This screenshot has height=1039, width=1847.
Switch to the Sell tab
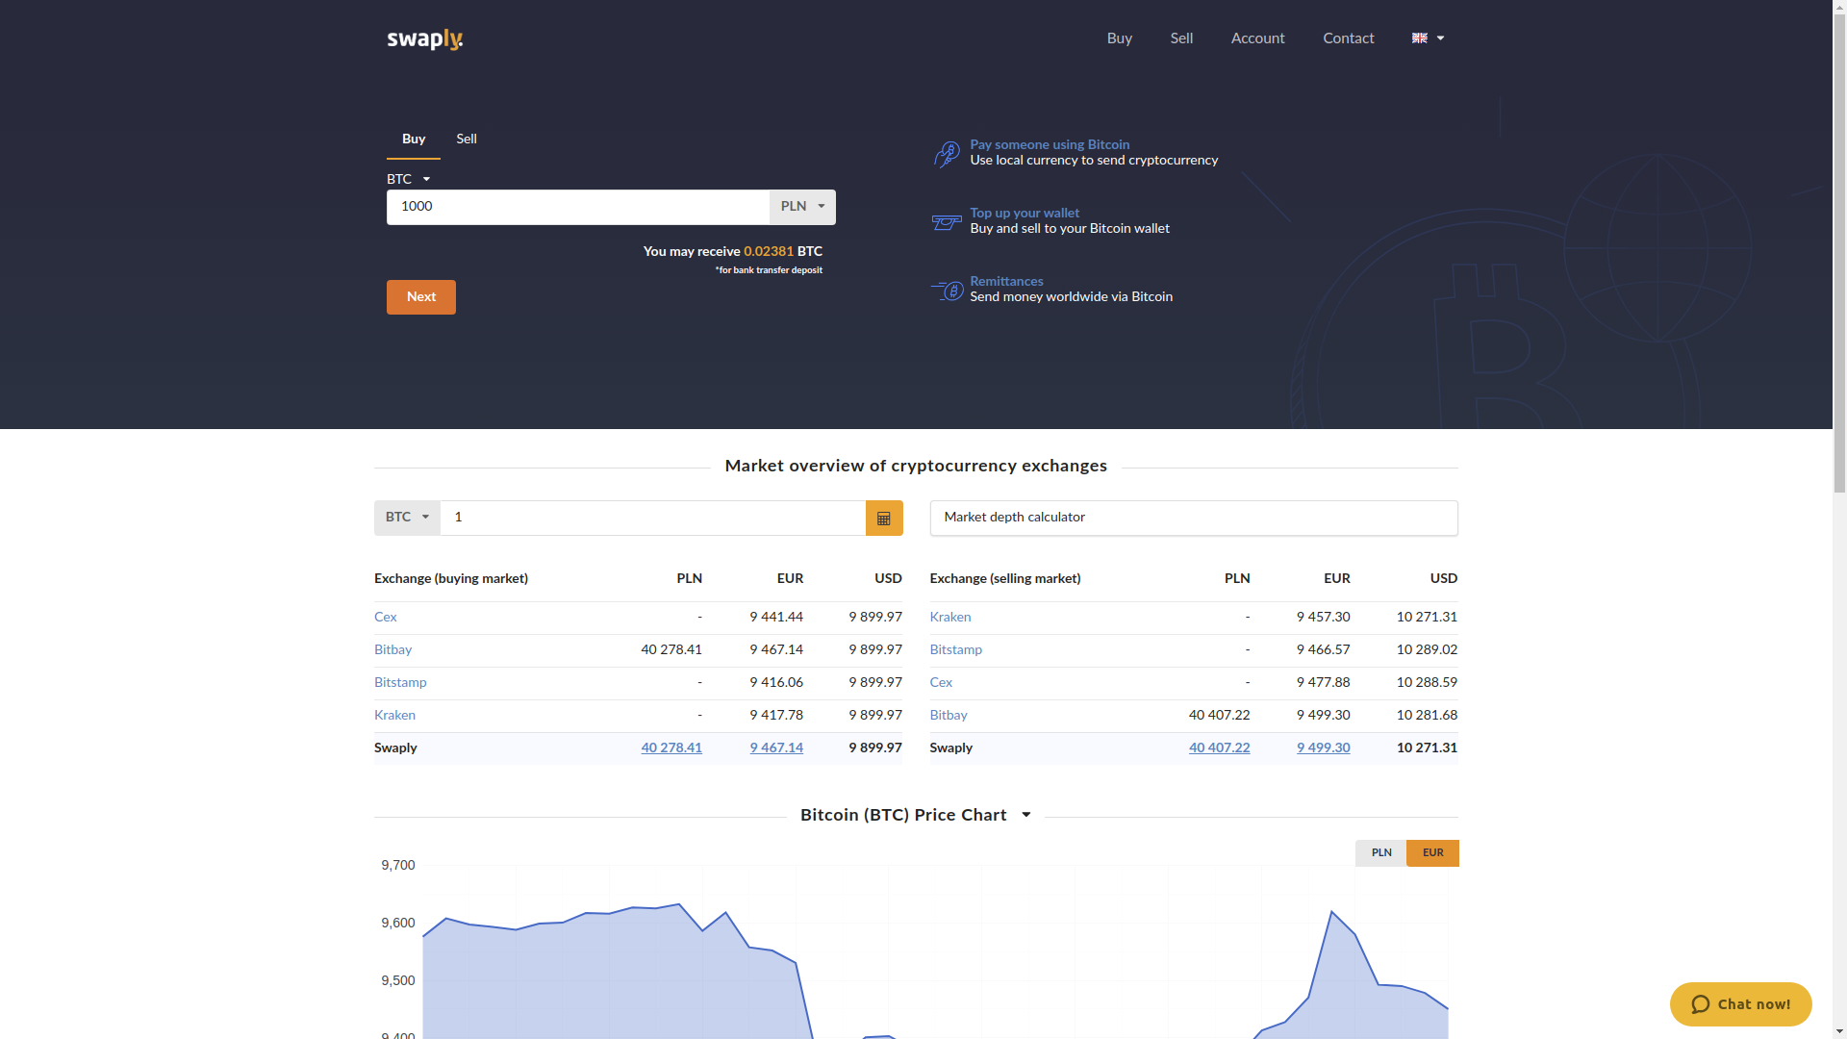pyautogui.click(x=466, y=139)
